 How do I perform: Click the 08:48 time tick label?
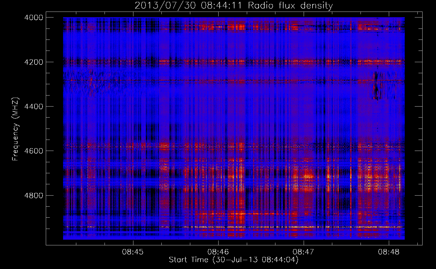389,252
